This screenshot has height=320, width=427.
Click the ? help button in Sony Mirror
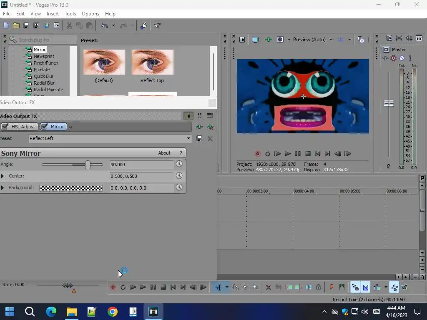(x=181, y=153)
